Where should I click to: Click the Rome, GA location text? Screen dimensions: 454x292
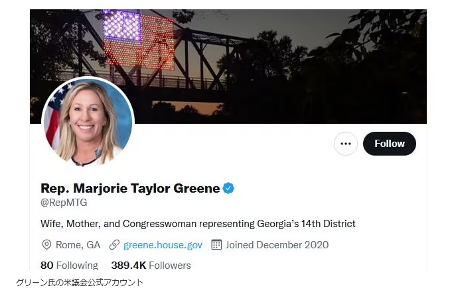point(78,245)
